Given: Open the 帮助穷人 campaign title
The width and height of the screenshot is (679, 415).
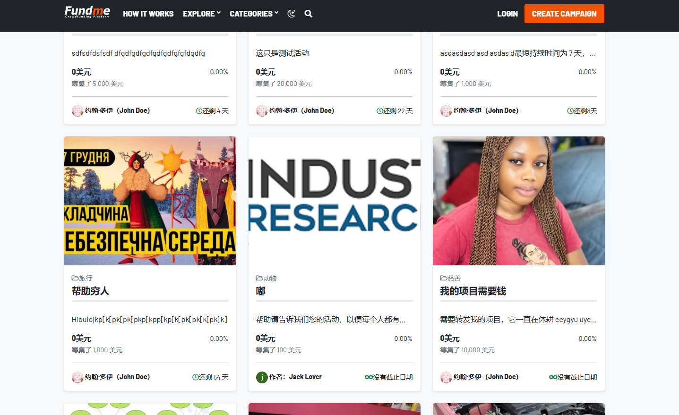Looking at the screenshot, I should [x=90, y=291].
